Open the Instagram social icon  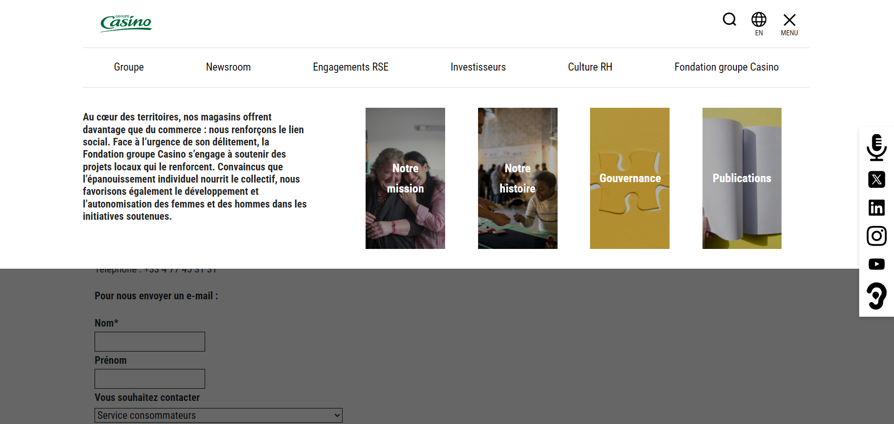[x=877, y=236]
